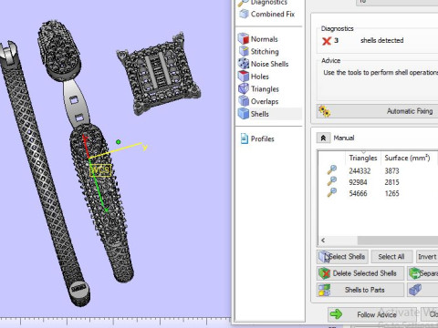Select triangle count 54666
438x328 pixels.
(358, 193)
